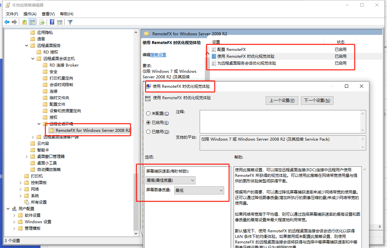387x248 pixels.
Task: Expand the 桌面窗口管理器 tree node
Action: tap(26, 157)
